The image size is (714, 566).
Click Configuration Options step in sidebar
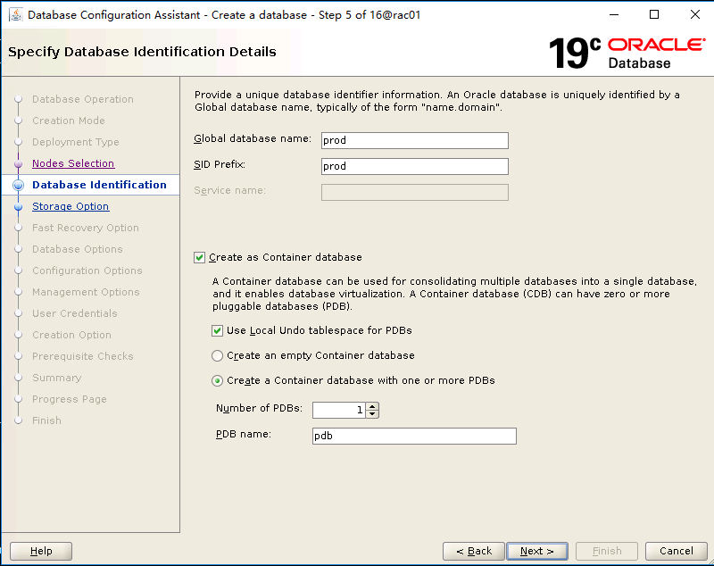click(x=87, y=271)
